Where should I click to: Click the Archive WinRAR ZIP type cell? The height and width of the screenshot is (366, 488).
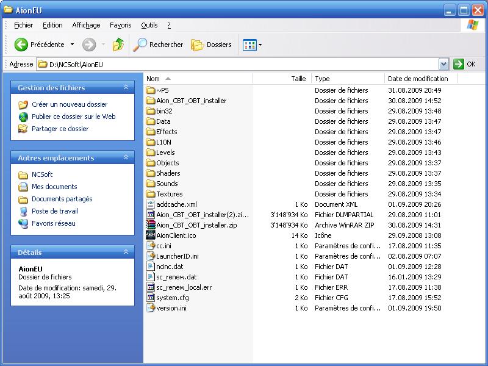(x=345, y=225)
